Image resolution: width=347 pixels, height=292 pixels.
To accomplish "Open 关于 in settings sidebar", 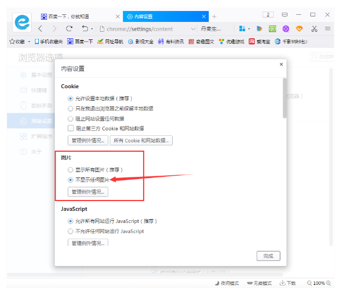I will 31,152.
